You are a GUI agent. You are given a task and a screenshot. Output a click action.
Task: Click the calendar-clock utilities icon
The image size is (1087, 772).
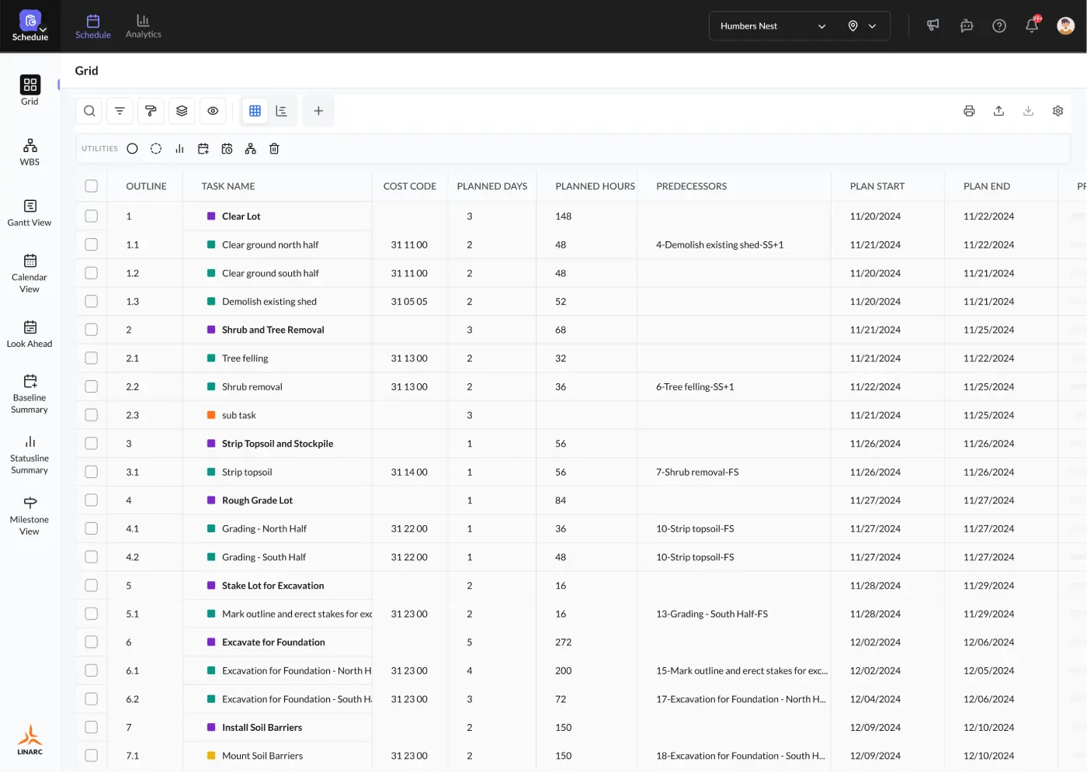pos(227,149)
